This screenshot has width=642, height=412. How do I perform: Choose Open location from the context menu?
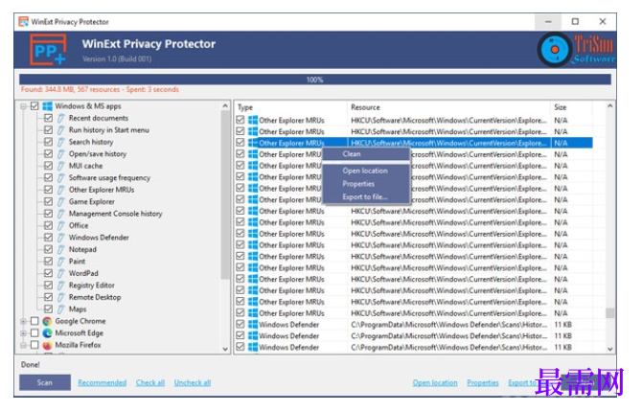[366, 171]
